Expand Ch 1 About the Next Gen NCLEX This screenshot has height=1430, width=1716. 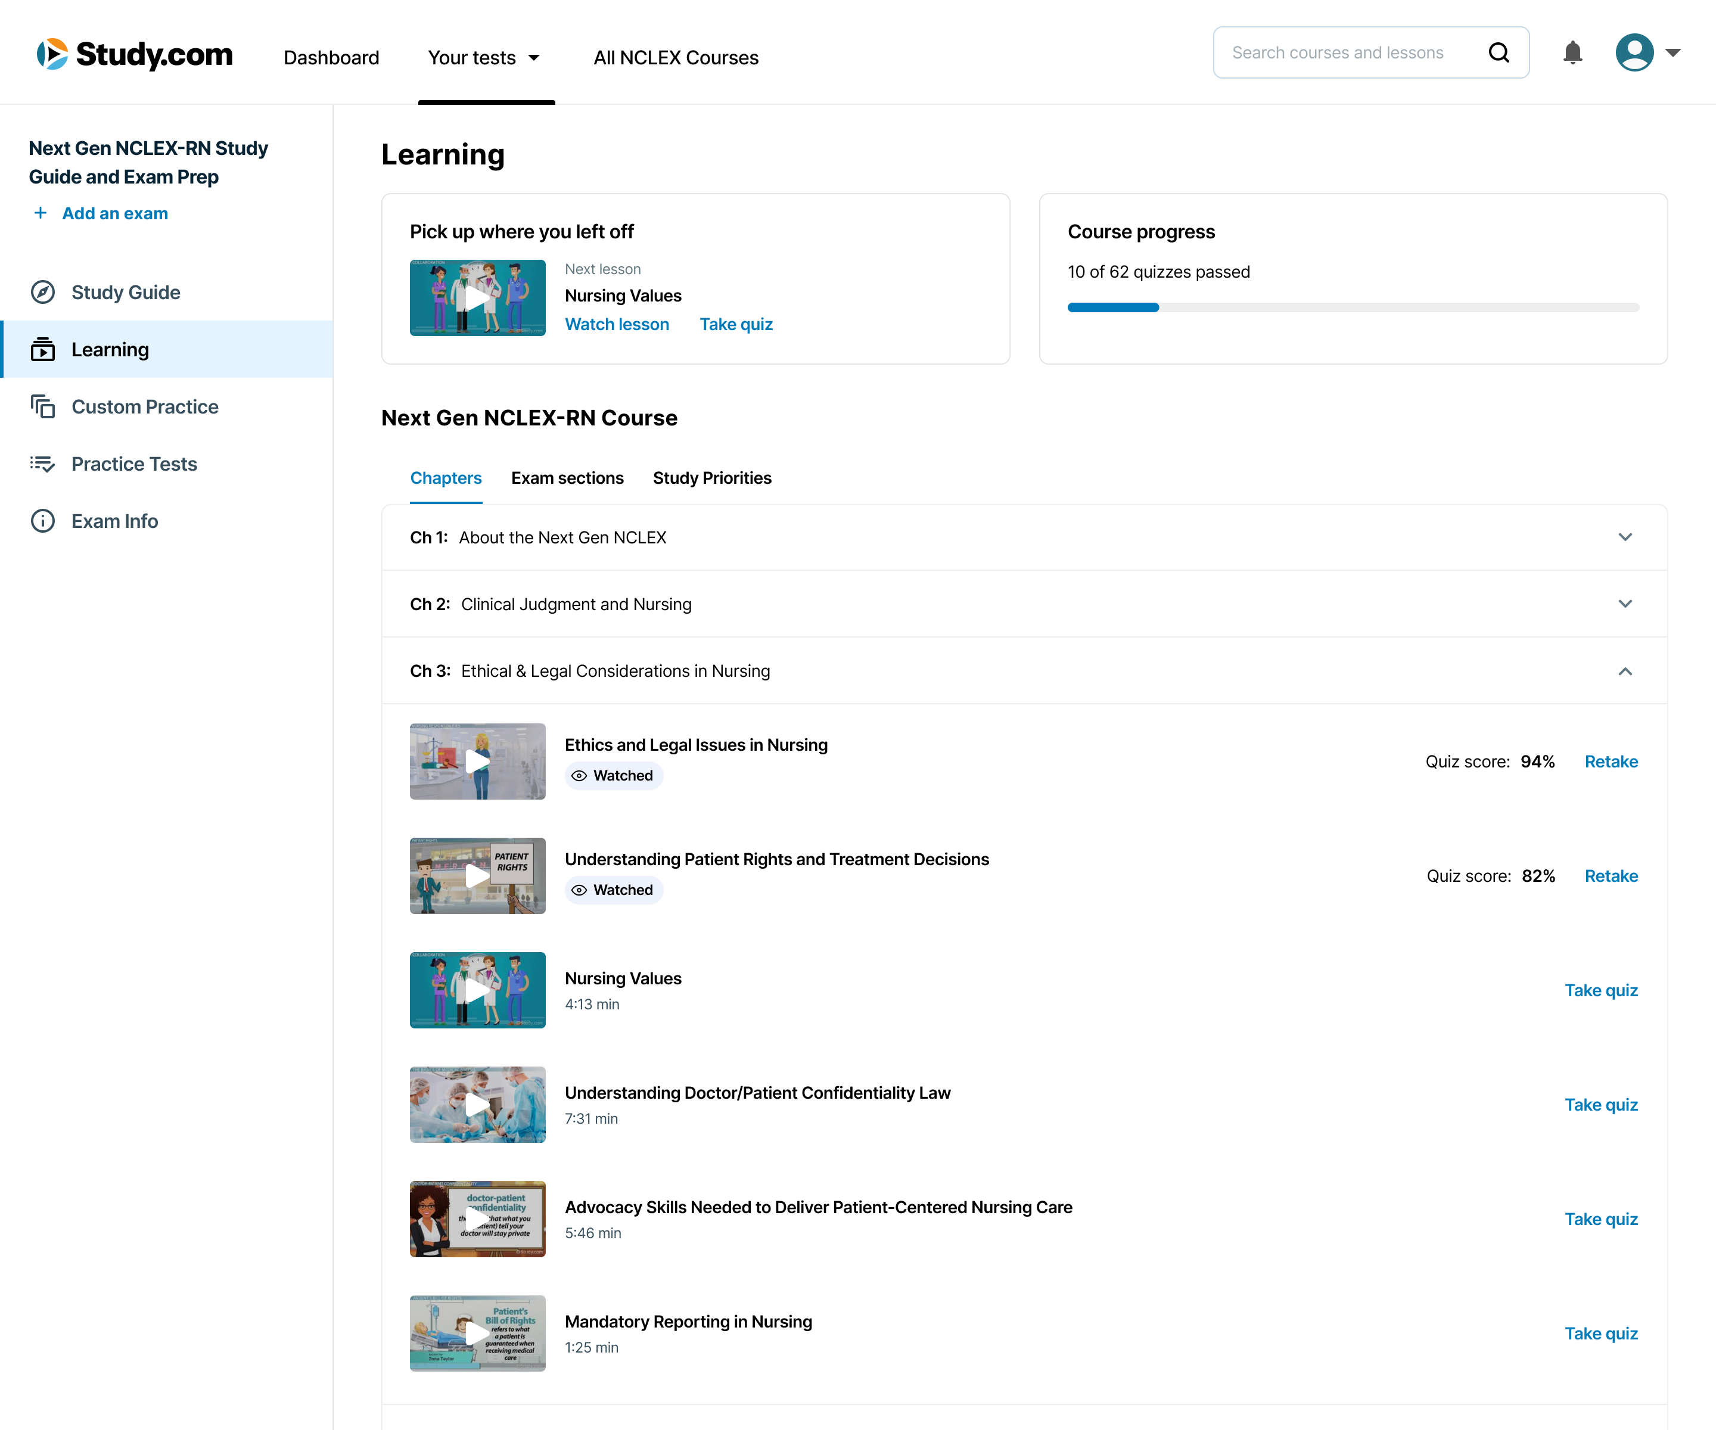pos(1024,537)
